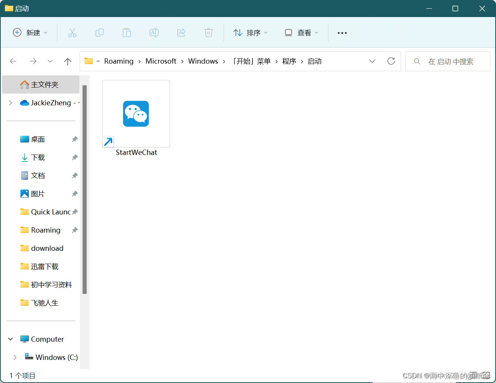Screen dimensions: 496x383
Task: Click the navigation pane vertical scrollbar
Action: [85, 189]
